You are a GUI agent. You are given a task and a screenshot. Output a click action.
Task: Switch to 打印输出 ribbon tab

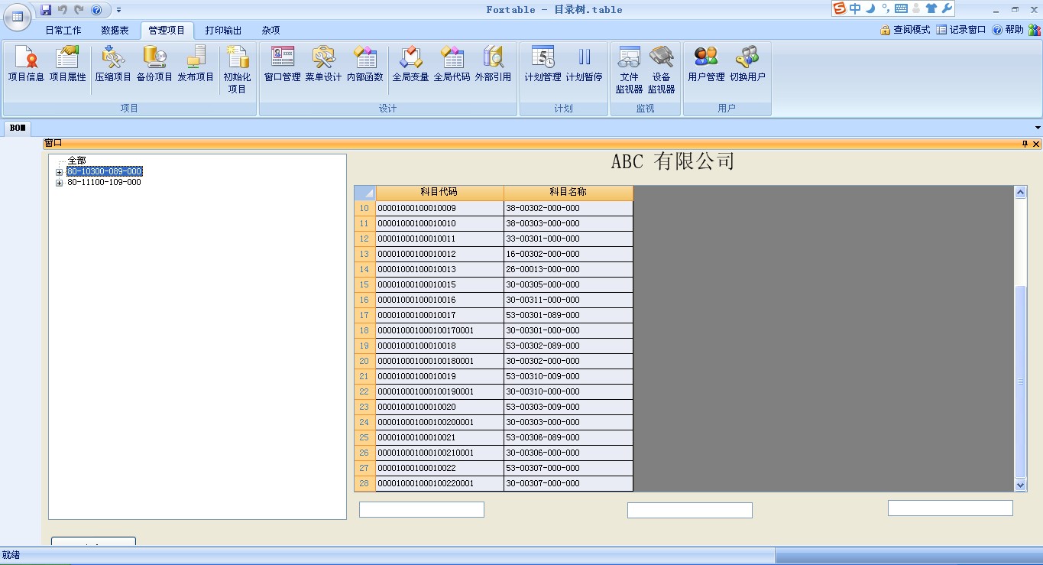coord(223,31)
